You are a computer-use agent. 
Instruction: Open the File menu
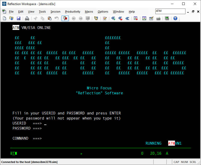pyautogui.click(x=11, y=12)
